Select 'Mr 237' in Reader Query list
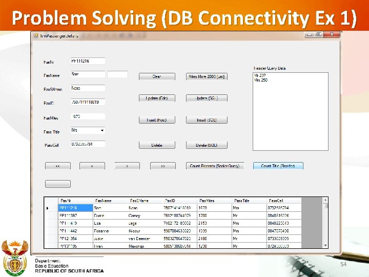The height and width of the screenshot is (277, 369). [x=260, y=75]
